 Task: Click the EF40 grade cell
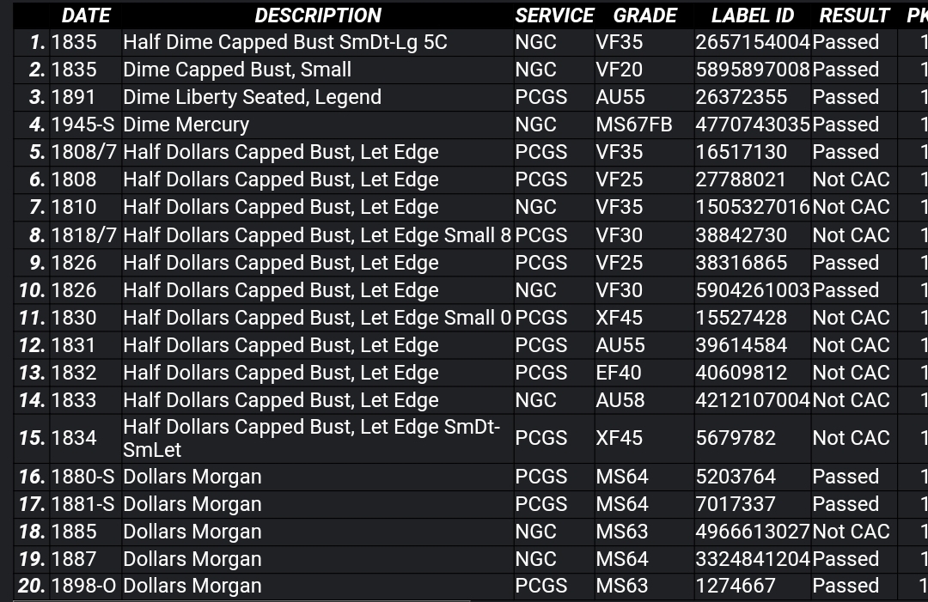619,373
